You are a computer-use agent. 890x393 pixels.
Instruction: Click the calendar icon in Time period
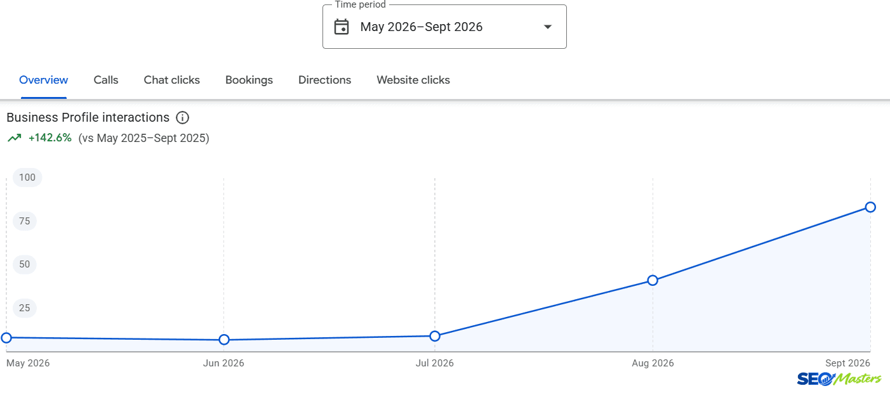point(342,27)
